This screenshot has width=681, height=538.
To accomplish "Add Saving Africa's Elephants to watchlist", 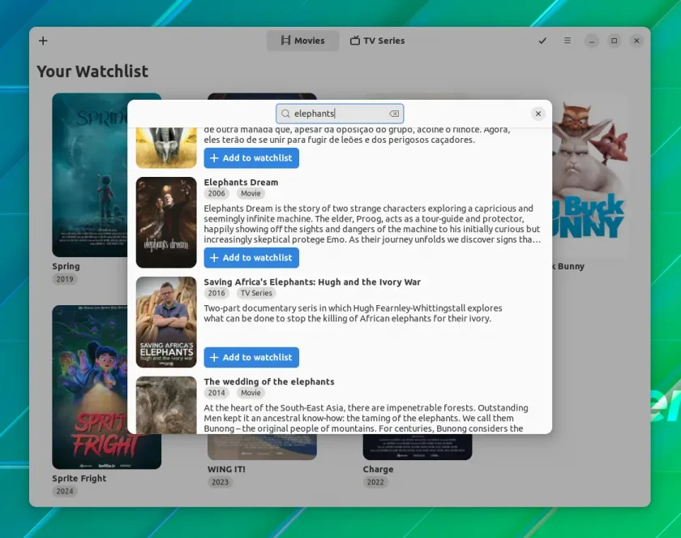I will tap(251, 357).
